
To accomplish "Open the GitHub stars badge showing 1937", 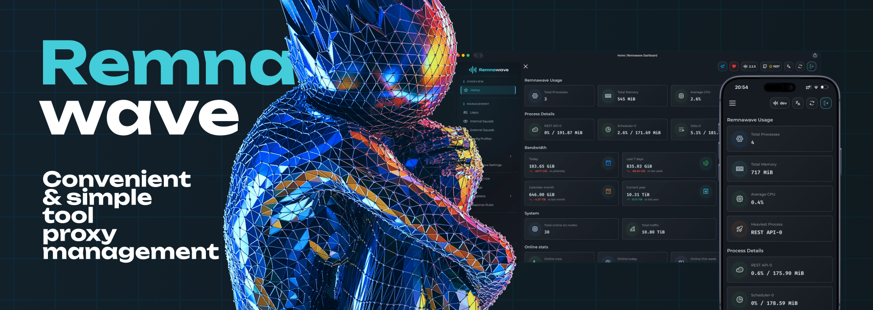I will [x=771, y=66].
